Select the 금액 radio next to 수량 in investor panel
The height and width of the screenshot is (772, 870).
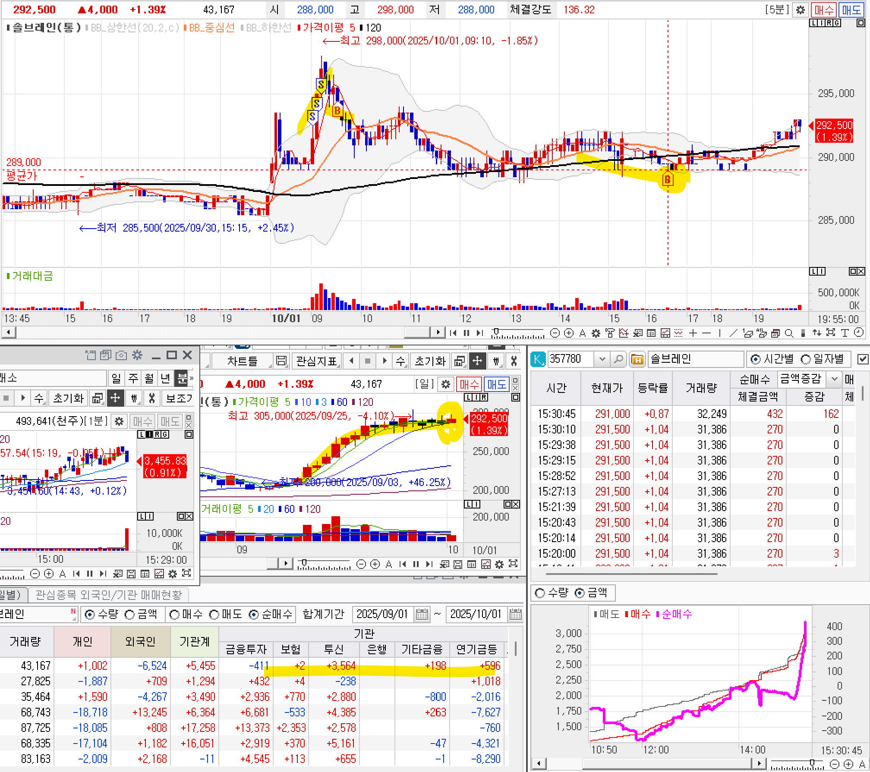(129, 615)
